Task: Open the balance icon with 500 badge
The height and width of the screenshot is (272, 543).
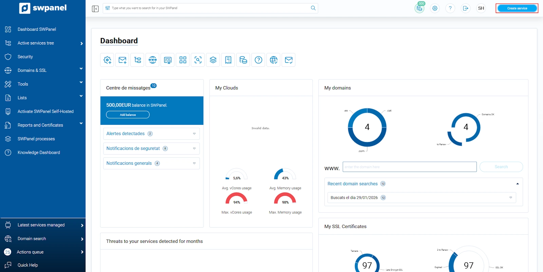Action: point(419,8)
